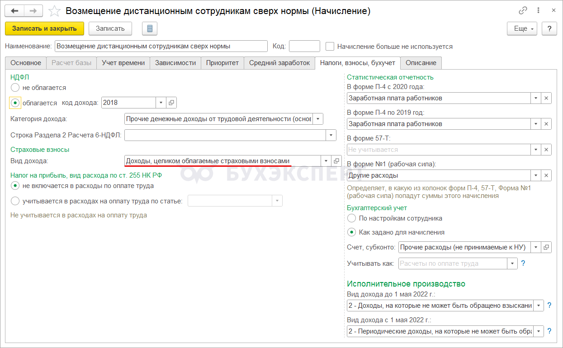Switch to Основное tab

click(26, 63)
